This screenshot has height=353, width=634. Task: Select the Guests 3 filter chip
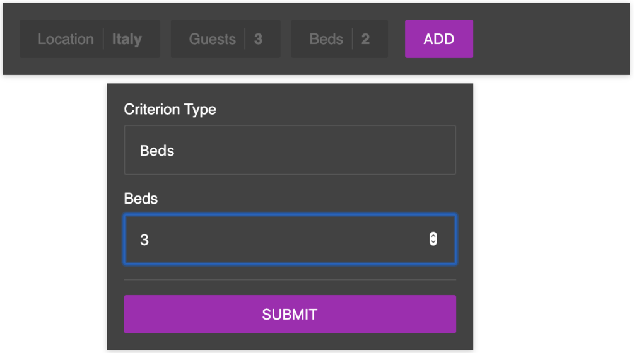(x=226, y=39)
